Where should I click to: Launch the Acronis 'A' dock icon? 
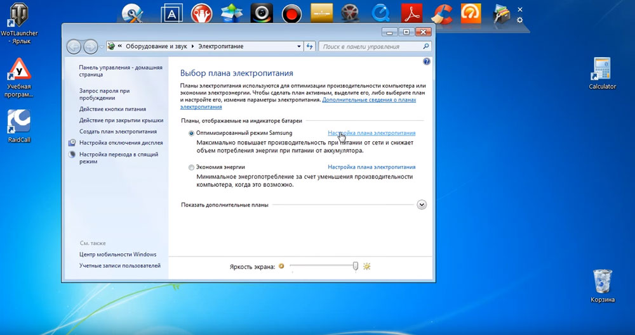[171, 13]
